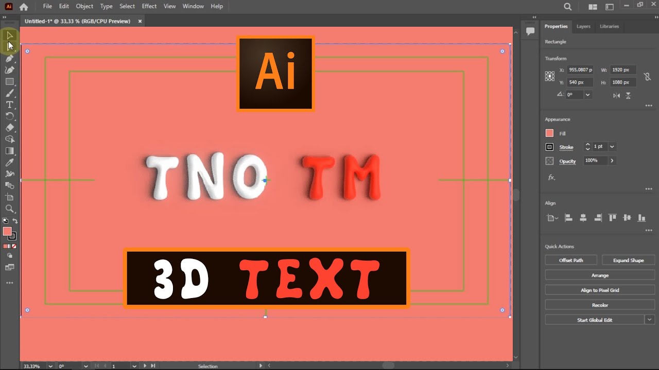Select the Artboard tool
The height and width of the screenshot is (370, 659).
click(10, 197)
